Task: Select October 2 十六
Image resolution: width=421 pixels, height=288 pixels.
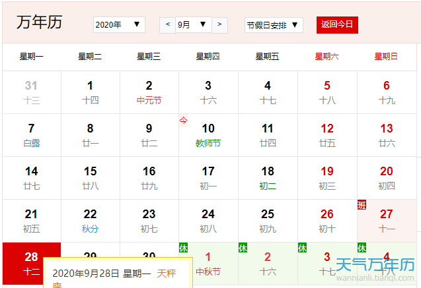Action: (x=268, y=264)
